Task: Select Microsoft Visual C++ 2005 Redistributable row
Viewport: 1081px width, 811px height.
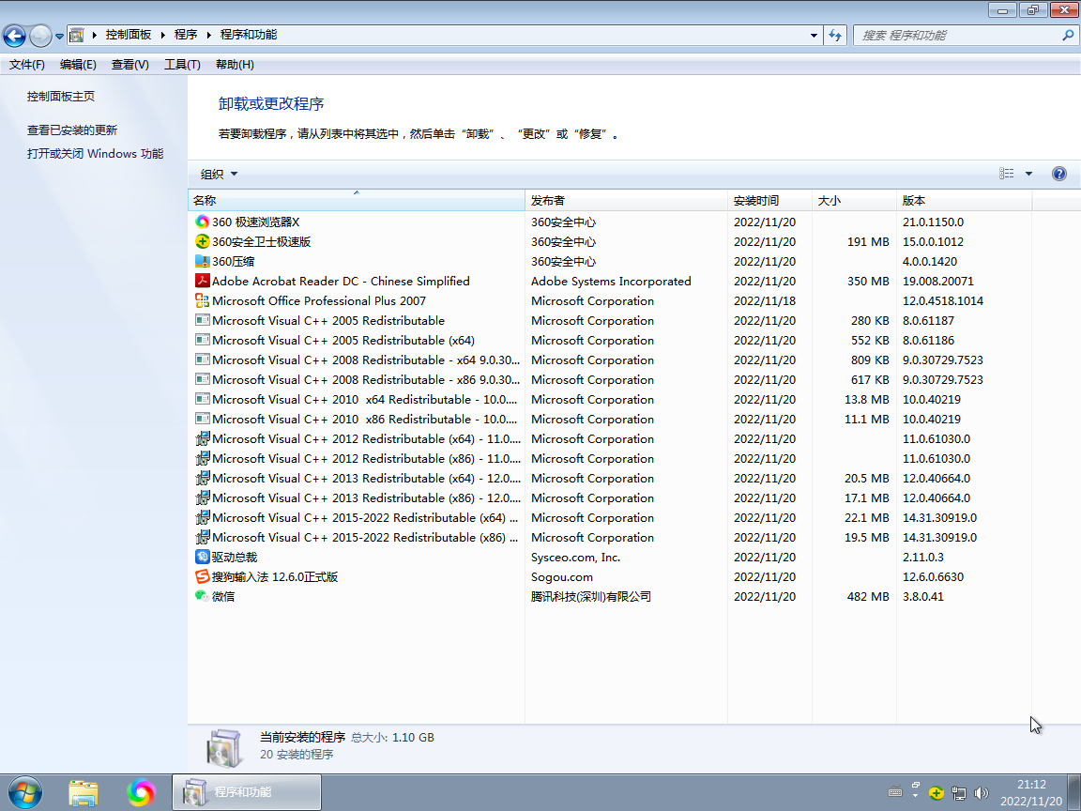Action: (609, 321)
